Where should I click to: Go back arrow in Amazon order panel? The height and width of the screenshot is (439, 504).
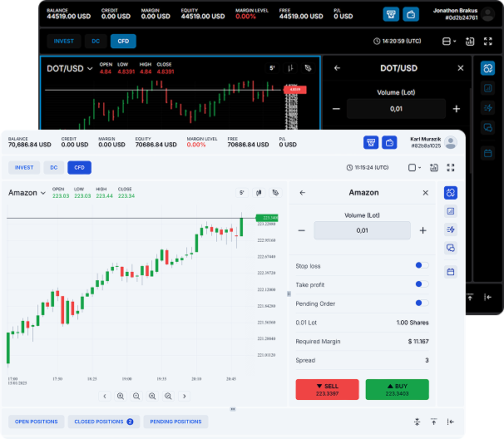303,193
